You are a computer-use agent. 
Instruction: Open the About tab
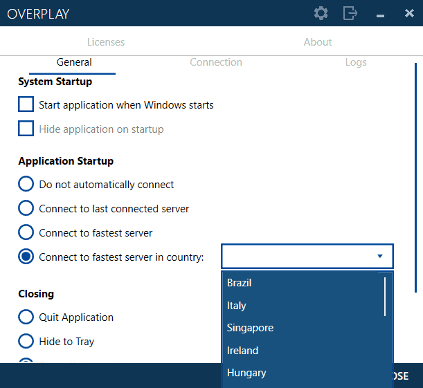318,42
